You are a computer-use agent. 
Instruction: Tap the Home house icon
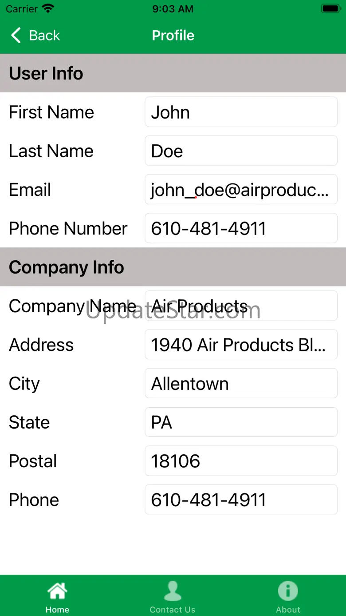58,591
